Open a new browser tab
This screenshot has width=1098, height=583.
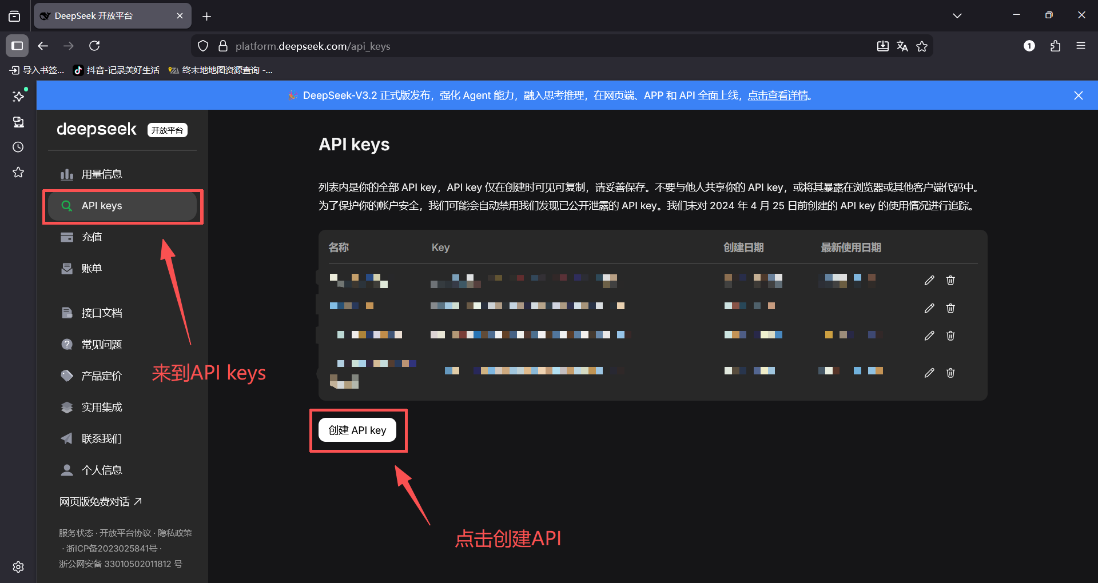pos(207,16)
